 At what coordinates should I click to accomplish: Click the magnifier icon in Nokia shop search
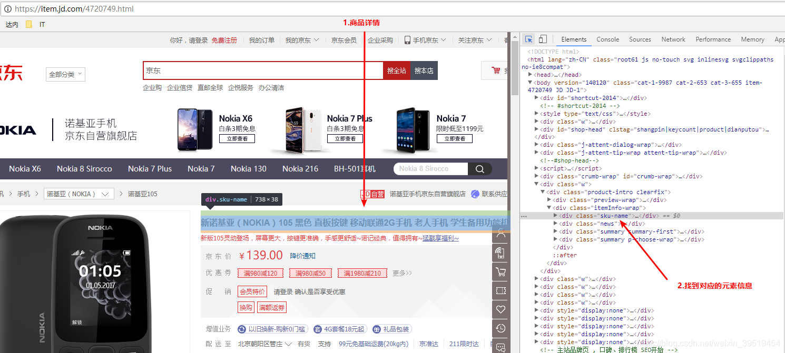479,169
